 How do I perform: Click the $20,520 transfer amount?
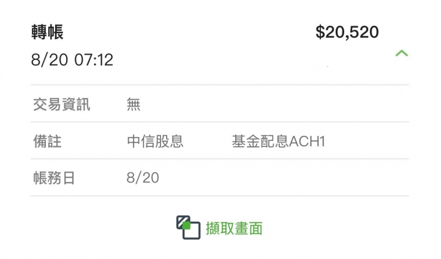(x=347, y=32)
